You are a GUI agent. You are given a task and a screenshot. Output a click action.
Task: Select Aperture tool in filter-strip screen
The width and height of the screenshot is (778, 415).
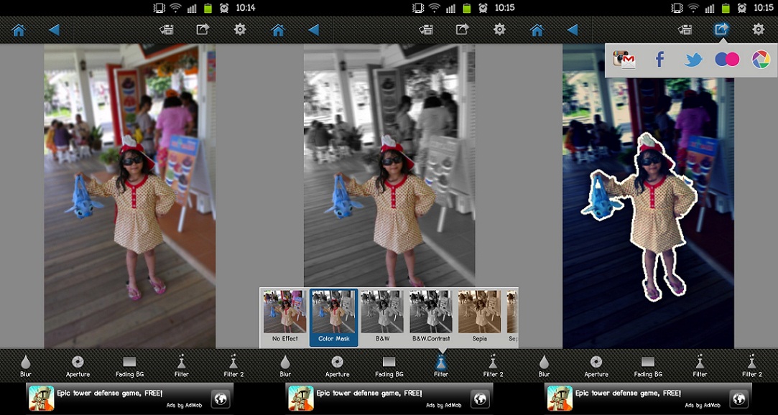coord(338,366)
